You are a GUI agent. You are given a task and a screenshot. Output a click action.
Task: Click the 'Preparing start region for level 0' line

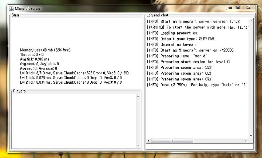[188, 62]
